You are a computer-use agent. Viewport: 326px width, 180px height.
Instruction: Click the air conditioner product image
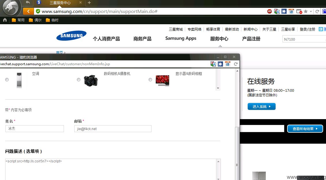tap(19, 80)
